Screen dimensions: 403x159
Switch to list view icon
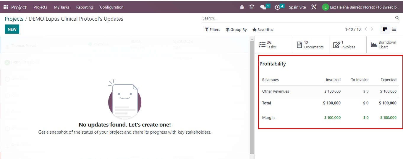coord(394,29)
